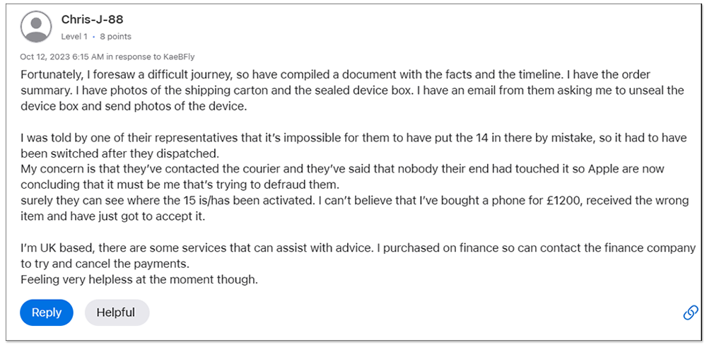The image size is (707, 345).
Task: Click the line 'item and have just got to accept it.'
Action: (x=112, y=216)
